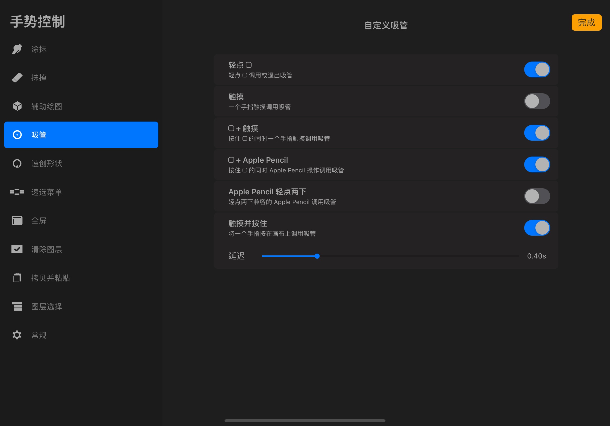Click the home indicator bar at bottom
This screenshot has height=426, width=610.
[x=305, y=421]
